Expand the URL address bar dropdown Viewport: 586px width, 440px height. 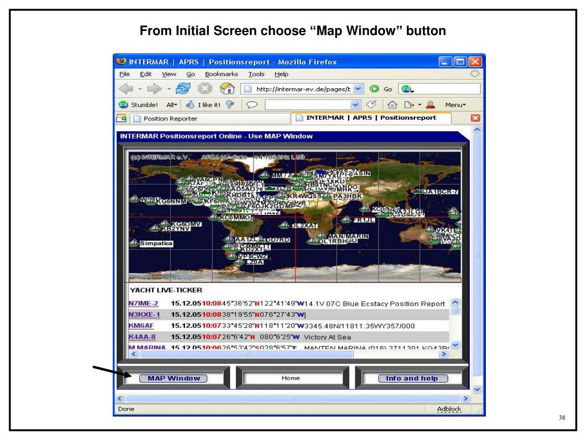click(x=358, y=89)
